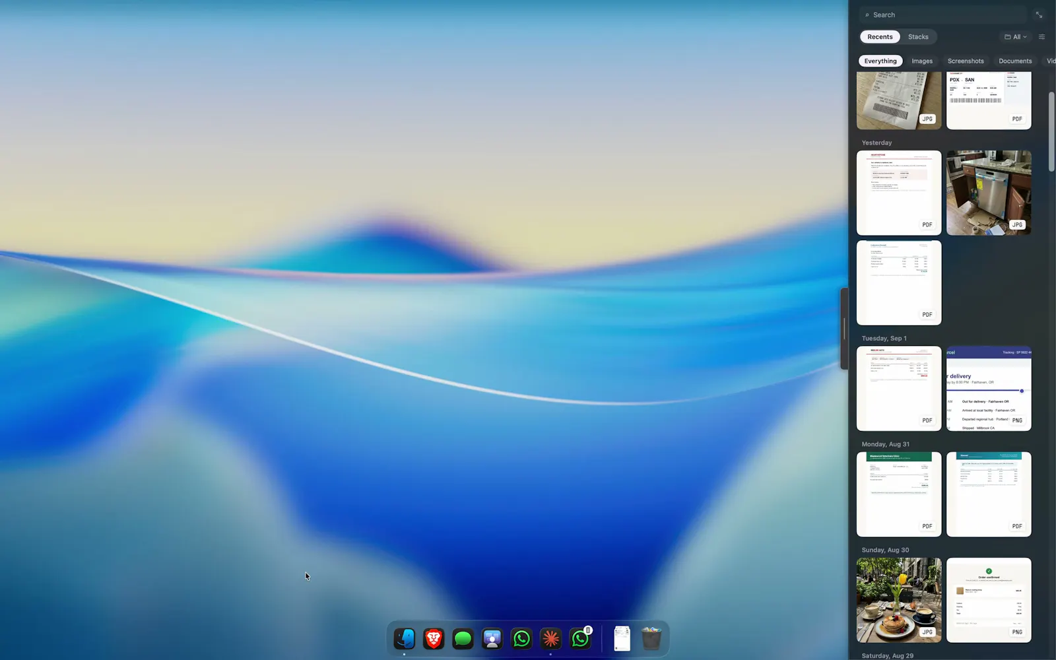Open the Order confirmed PNG screenshot

[989, 600]
